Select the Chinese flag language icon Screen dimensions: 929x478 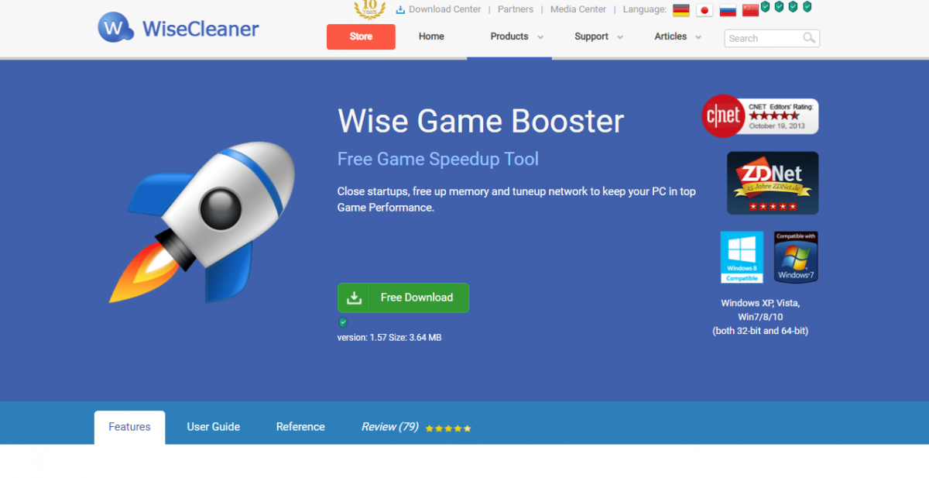pyautogui.click(x=750, y=10)
